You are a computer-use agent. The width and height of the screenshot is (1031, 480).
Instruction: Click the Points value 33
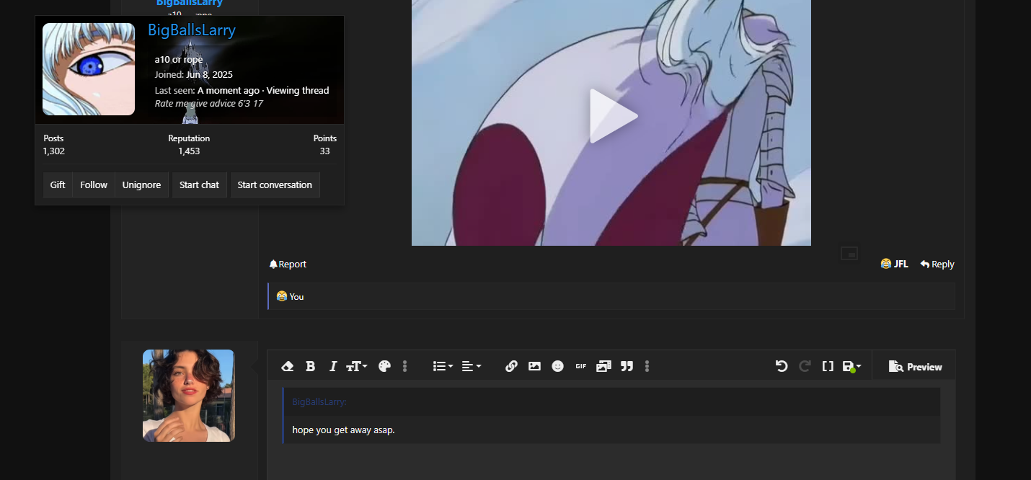click(325, 151)
